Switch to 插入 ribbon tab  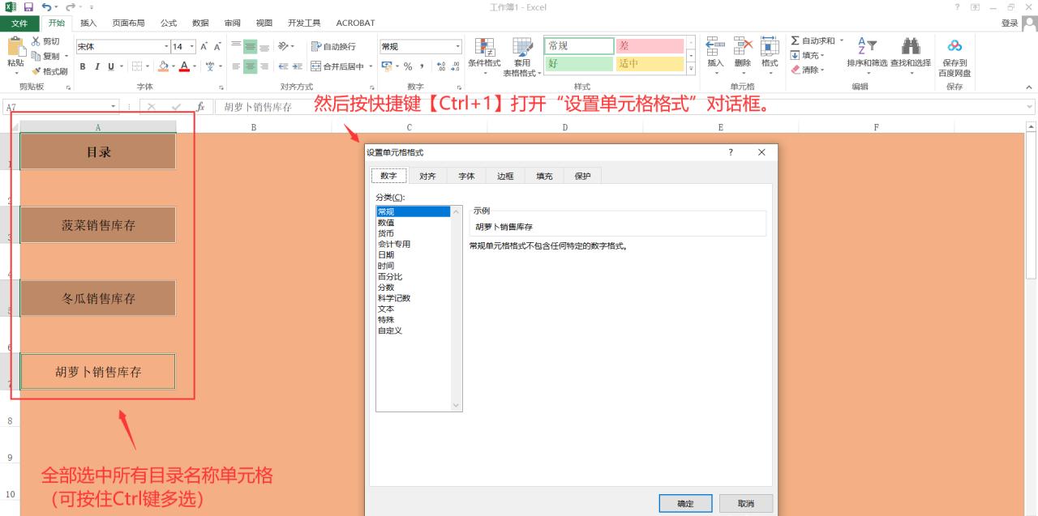click(88, 23)
